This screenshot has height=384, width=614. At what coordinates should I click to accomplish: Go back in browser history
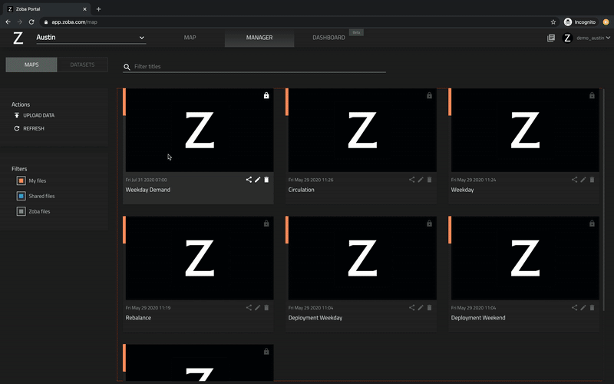[8, 22]
